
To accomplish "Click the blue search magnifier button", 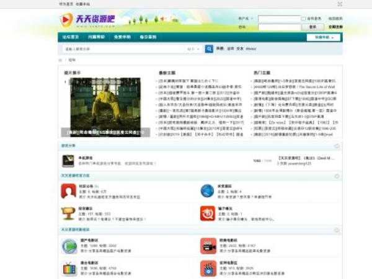I will tap(209, 49).
